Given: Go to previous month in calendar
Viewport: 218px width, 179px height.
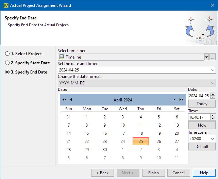Looking at the screenshot, I should point(71,100).
